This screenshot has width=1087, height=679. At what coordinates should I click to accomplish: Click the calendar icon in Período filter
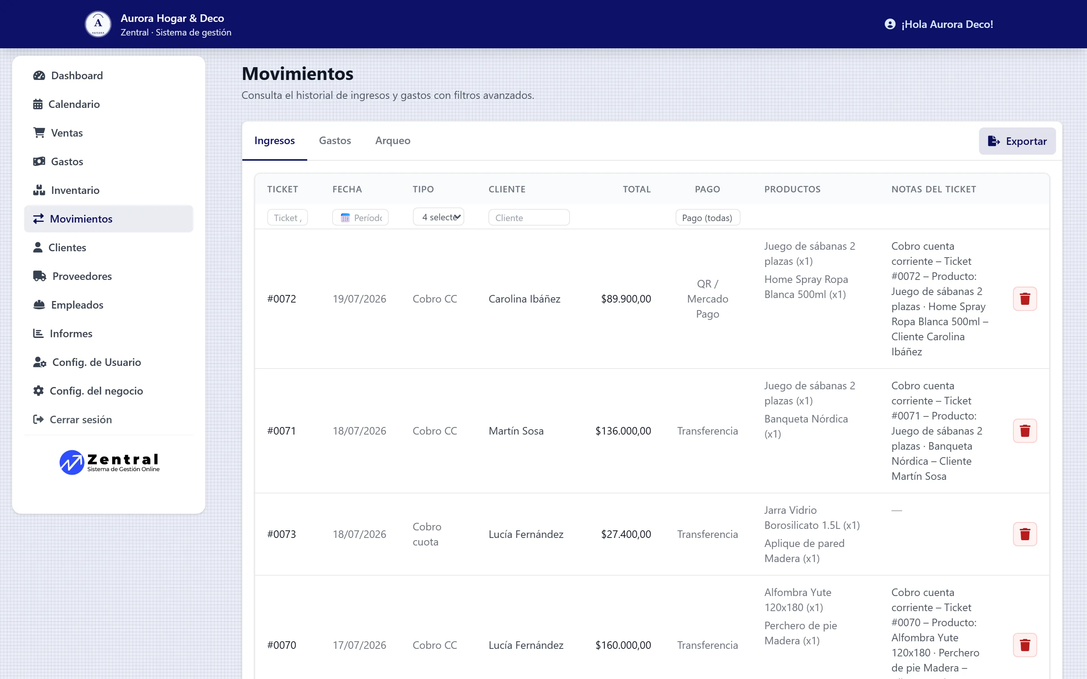coord(345,218)
